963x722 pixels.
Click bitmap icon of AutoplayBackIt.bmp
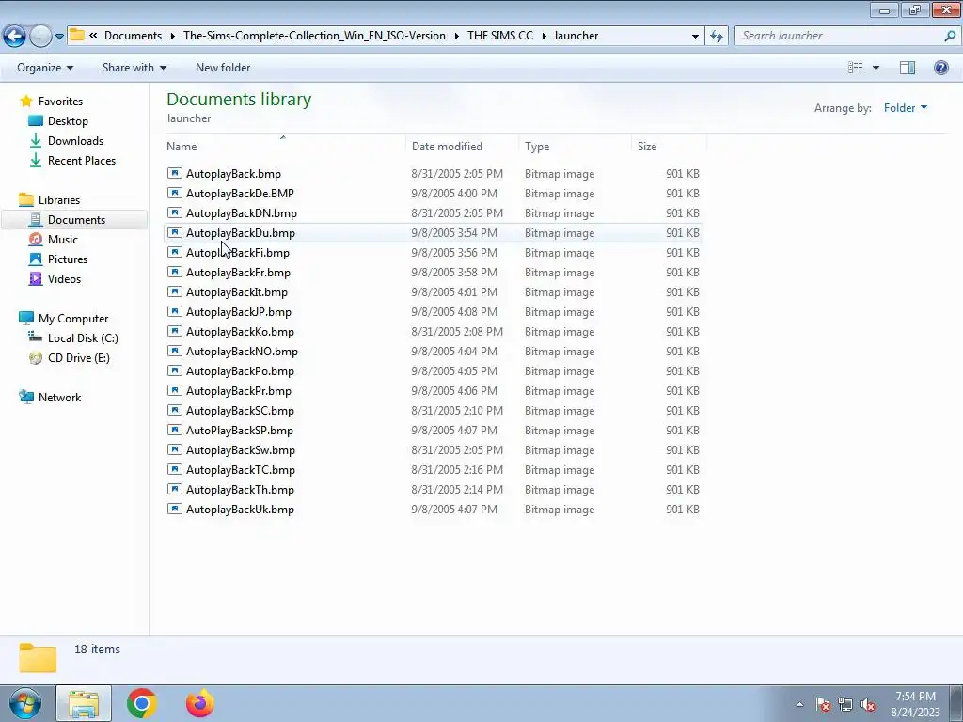pos(174,292)
